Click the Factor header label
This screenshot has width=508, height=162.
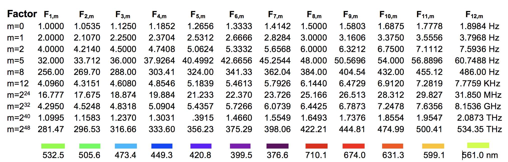click(22, 14)
